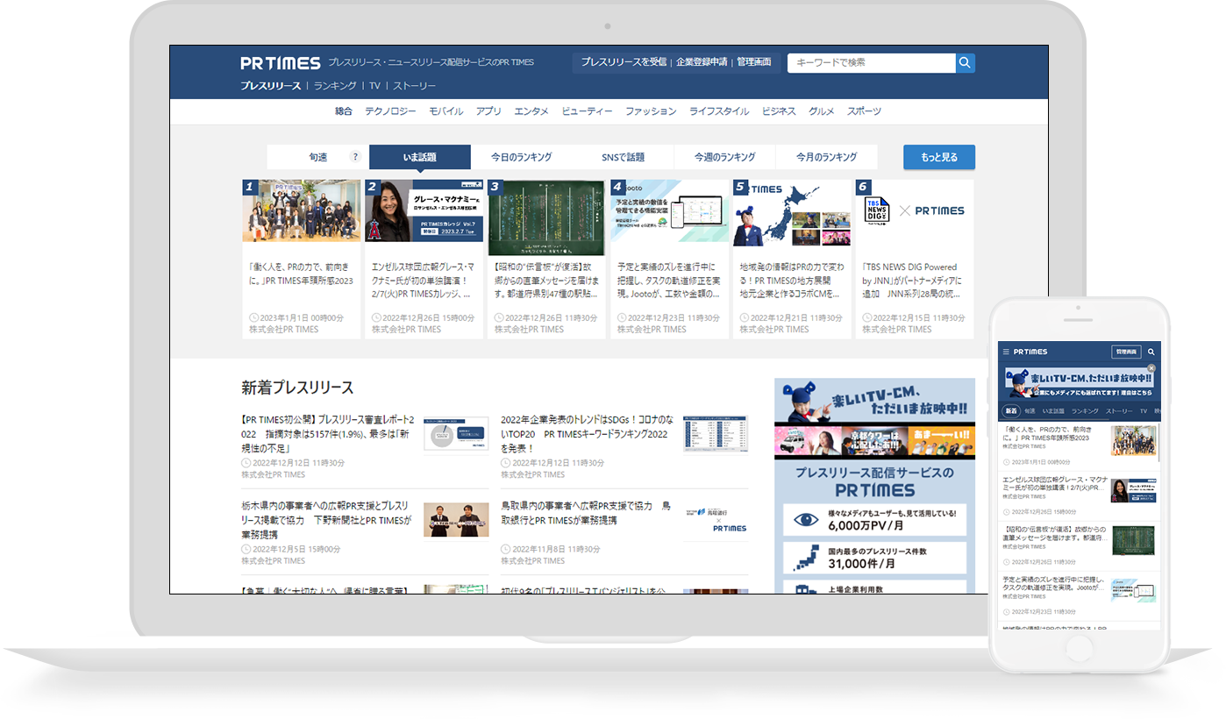Screen dimensions: 1226x719
Task: Open 管理画面 link in the laptop header
Action: point(754,62)
